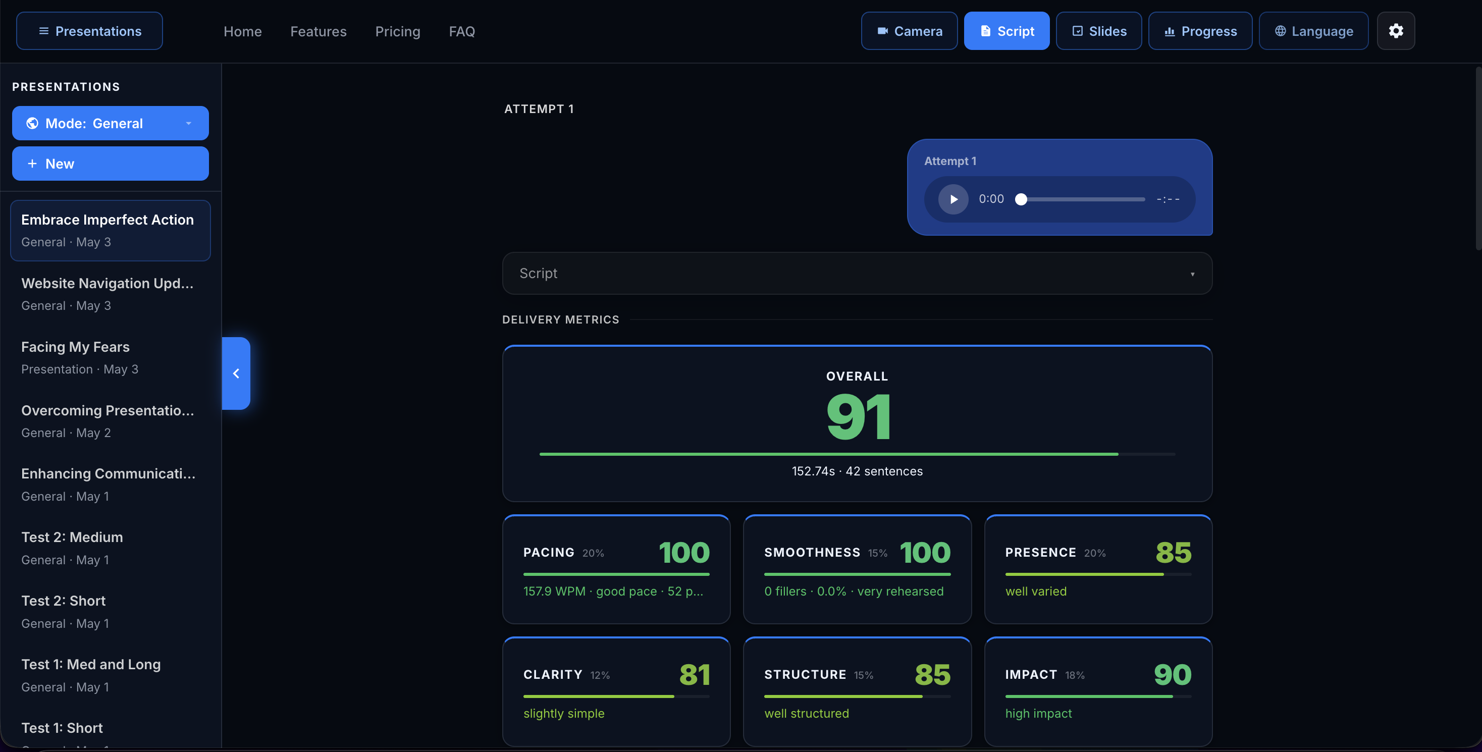The image size is (1482, 752).
Task: Expand the Script dropdown section
Action: point(857,274)
